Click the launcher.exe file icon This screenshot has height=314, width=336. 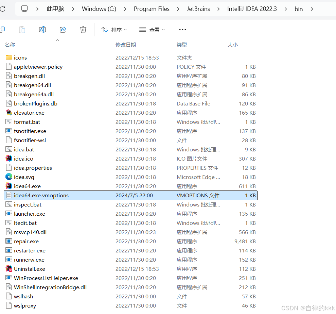coord(9,214)
